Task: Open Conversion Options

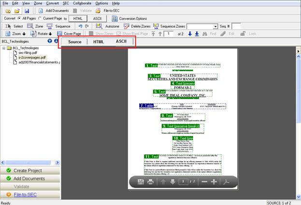Action: (129, 19)
